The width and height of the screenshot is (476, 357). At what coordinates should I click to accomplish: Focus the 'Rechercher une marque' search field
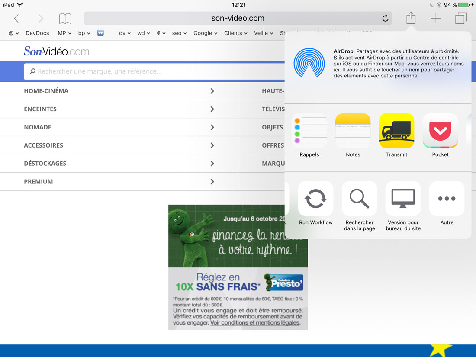pyautogui.click(x=154, y=71)
